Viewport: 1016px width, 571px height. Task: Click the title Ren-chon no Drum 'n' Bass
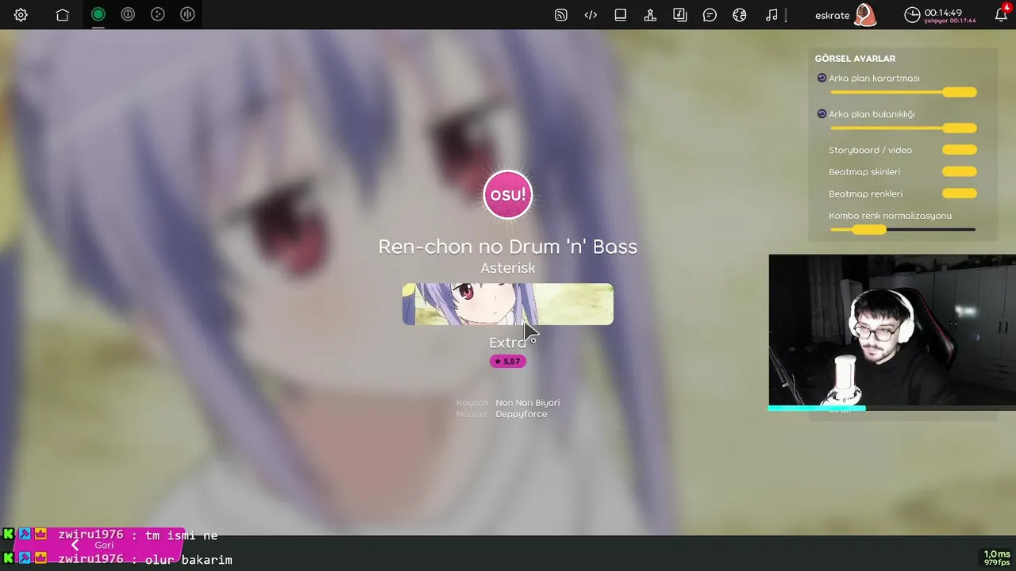click(x=508, y=246)
